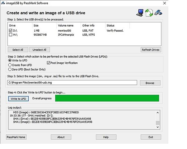Click the SHA1 matched log line

(31, 115)
